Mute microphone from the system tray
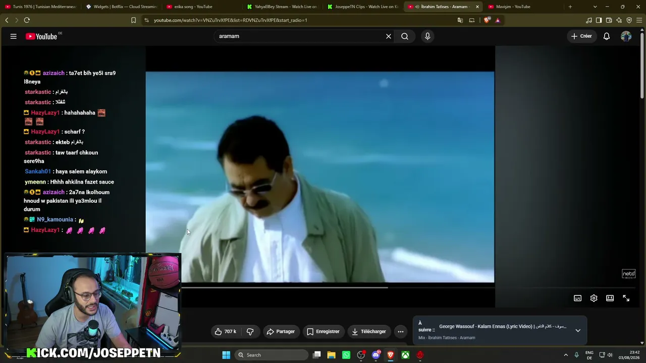Image resolution: width=646 pixels, height=363 pixels. (576, 355)
